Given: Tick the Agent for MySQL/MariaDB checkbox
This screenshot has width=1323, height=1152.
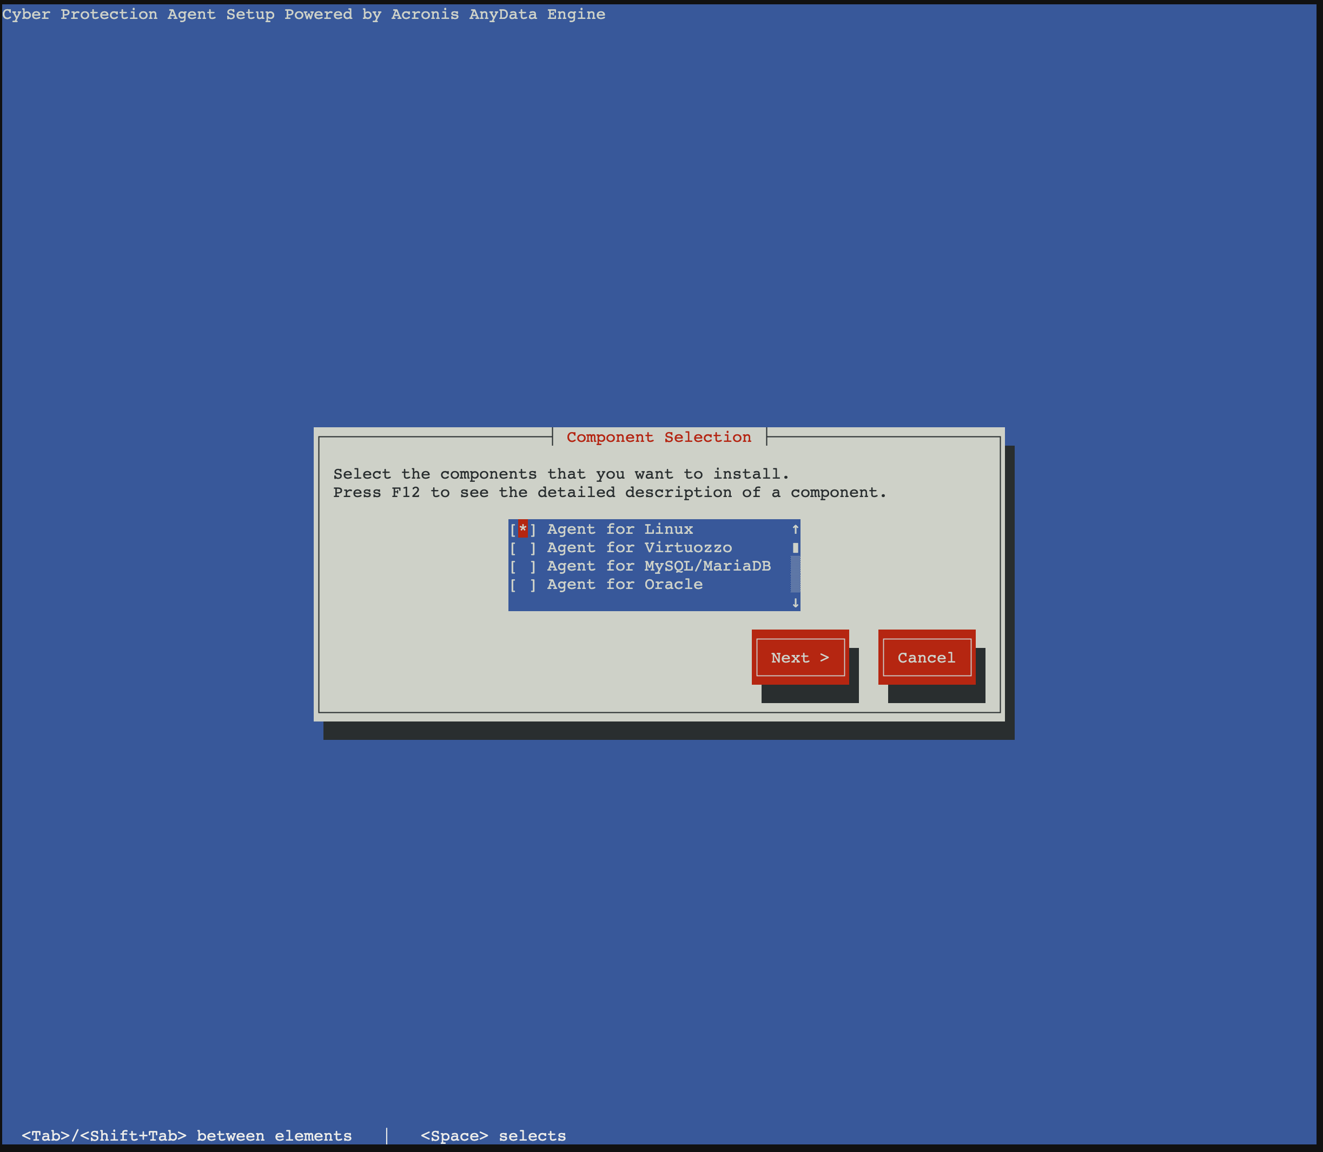Looking at the screenshot, I should (x=522, y=566).
